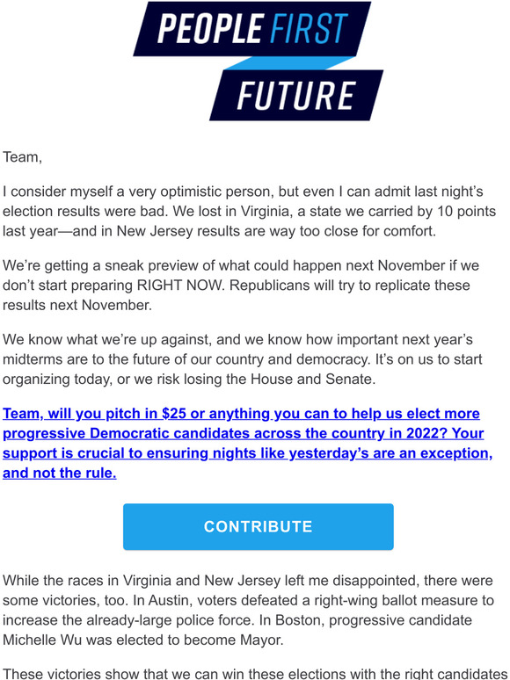Click the paragraph starting 'We're getting a sneak preview'

coord(241,286)
